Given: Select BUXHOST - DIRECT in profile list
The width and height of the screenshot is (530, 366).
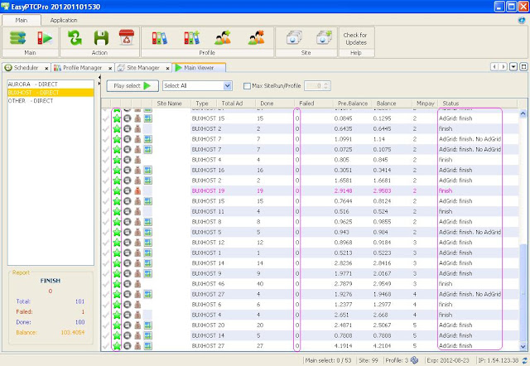Looking at the screenshot, I should point(51,93).
